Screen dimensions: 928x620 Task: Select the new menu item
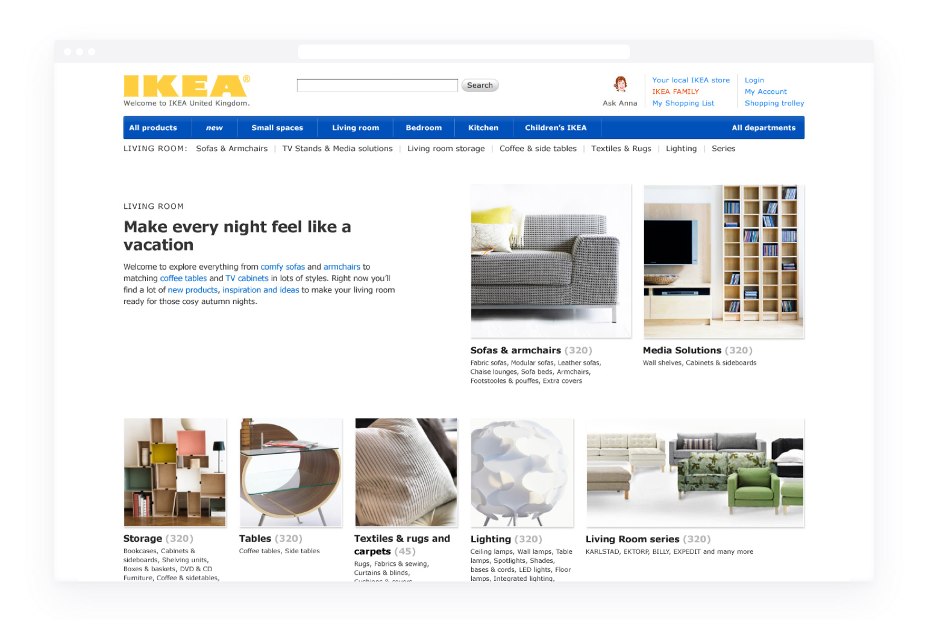(214, 128)
